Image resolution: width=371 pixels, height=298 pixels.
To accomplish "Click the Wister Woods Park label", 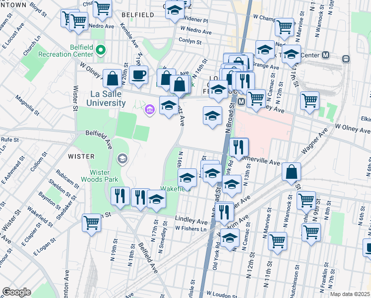I will coord(99,176).
